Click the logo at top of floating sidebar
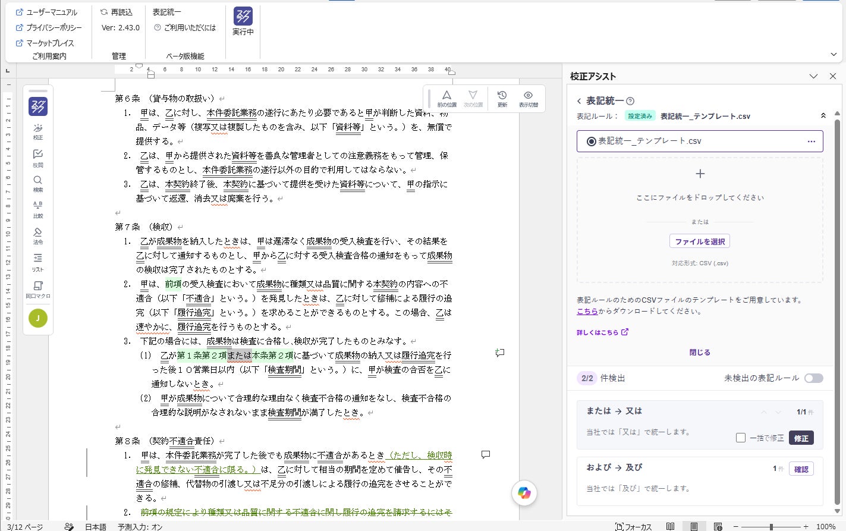This screenshot has width=846, height=531. click(38, 106)
